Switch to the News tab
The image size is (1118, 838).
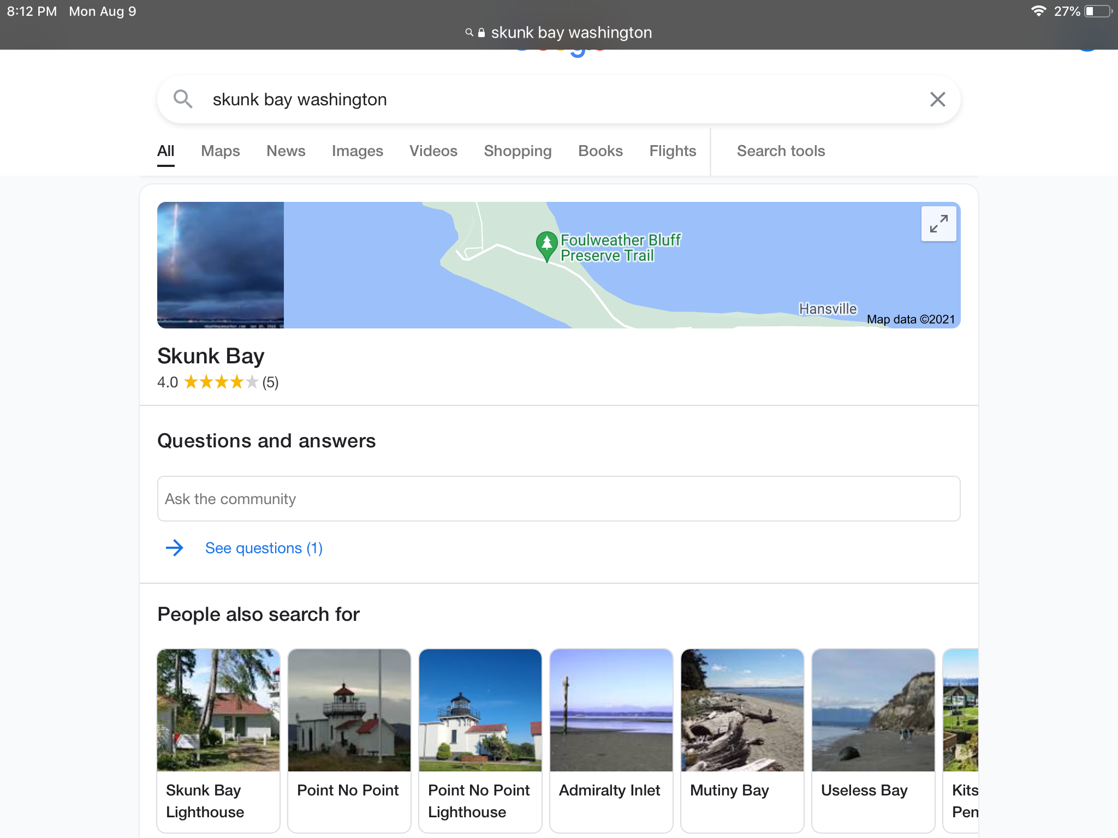pyautogui.click(x=286, y=151)
